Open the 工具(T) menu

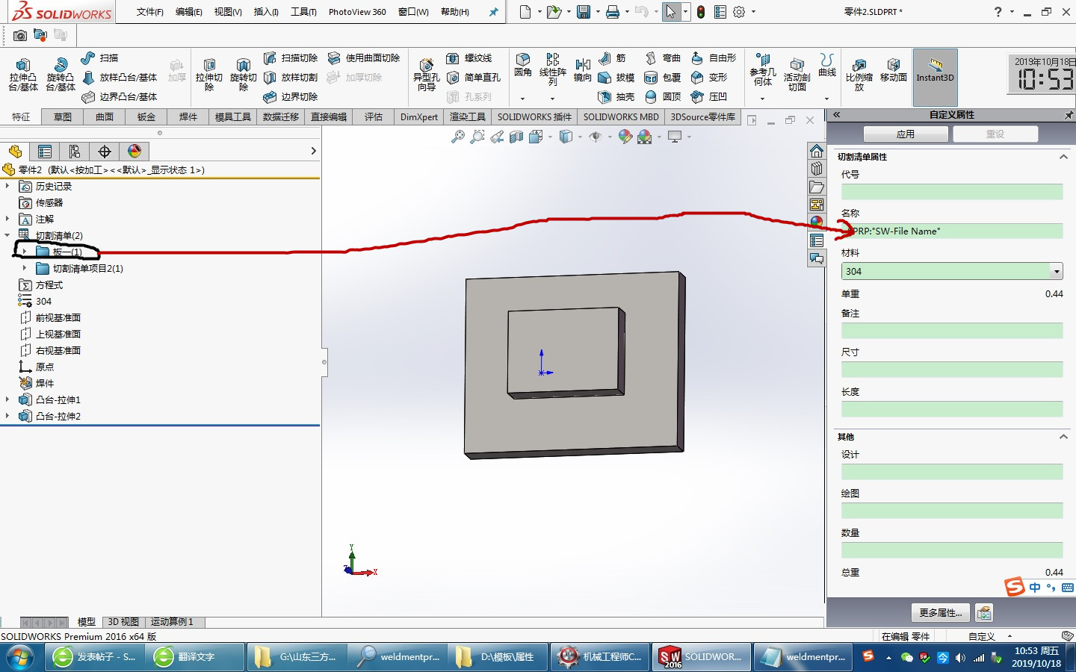pos(303,12)
